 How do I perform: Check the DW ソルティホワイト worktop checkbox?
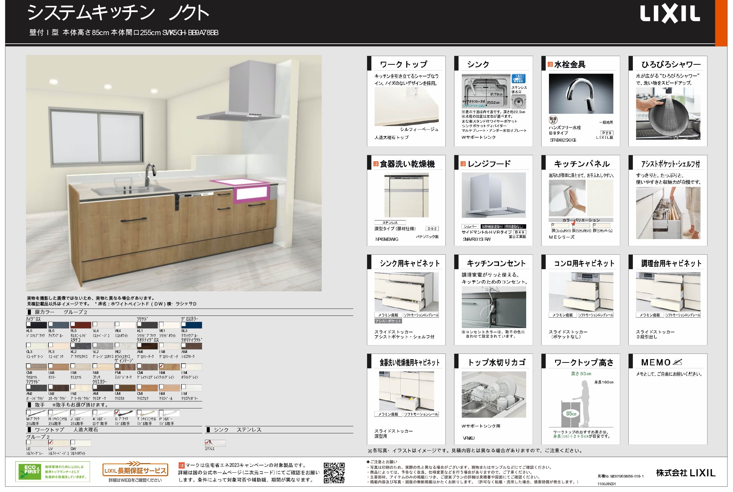73,442
